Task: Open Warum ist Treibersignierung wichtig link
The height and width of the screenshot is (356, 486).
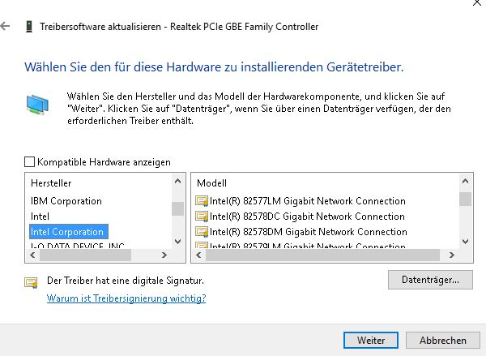Action: coord(126,298)
